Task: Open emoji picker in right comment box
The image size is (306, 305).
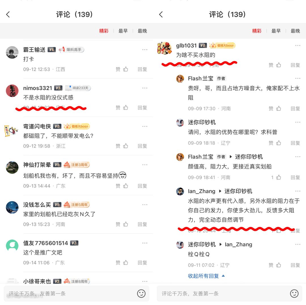Action: pos(294,293)
